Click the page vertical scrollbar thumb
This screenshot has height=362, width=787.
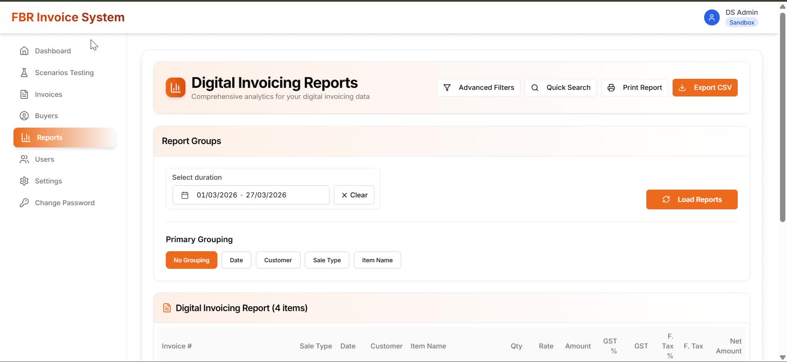(782, 117)
